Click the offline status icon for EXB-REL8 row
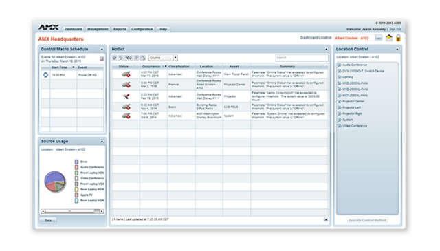440x251 pixels. pos(126,107)
